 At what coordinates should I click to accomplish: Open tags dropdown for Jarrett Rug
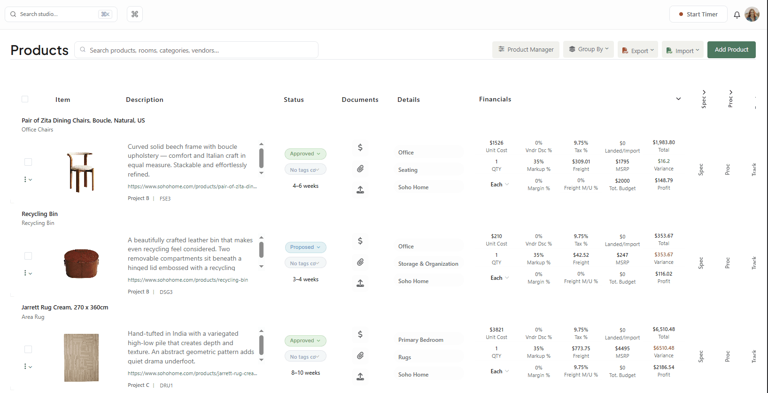click(x=305, y=356)
